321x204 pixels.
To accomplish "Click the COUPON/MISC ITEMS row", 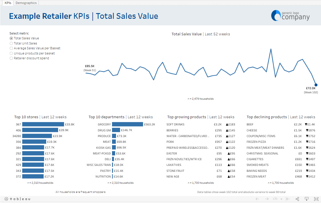I will 281,136.
